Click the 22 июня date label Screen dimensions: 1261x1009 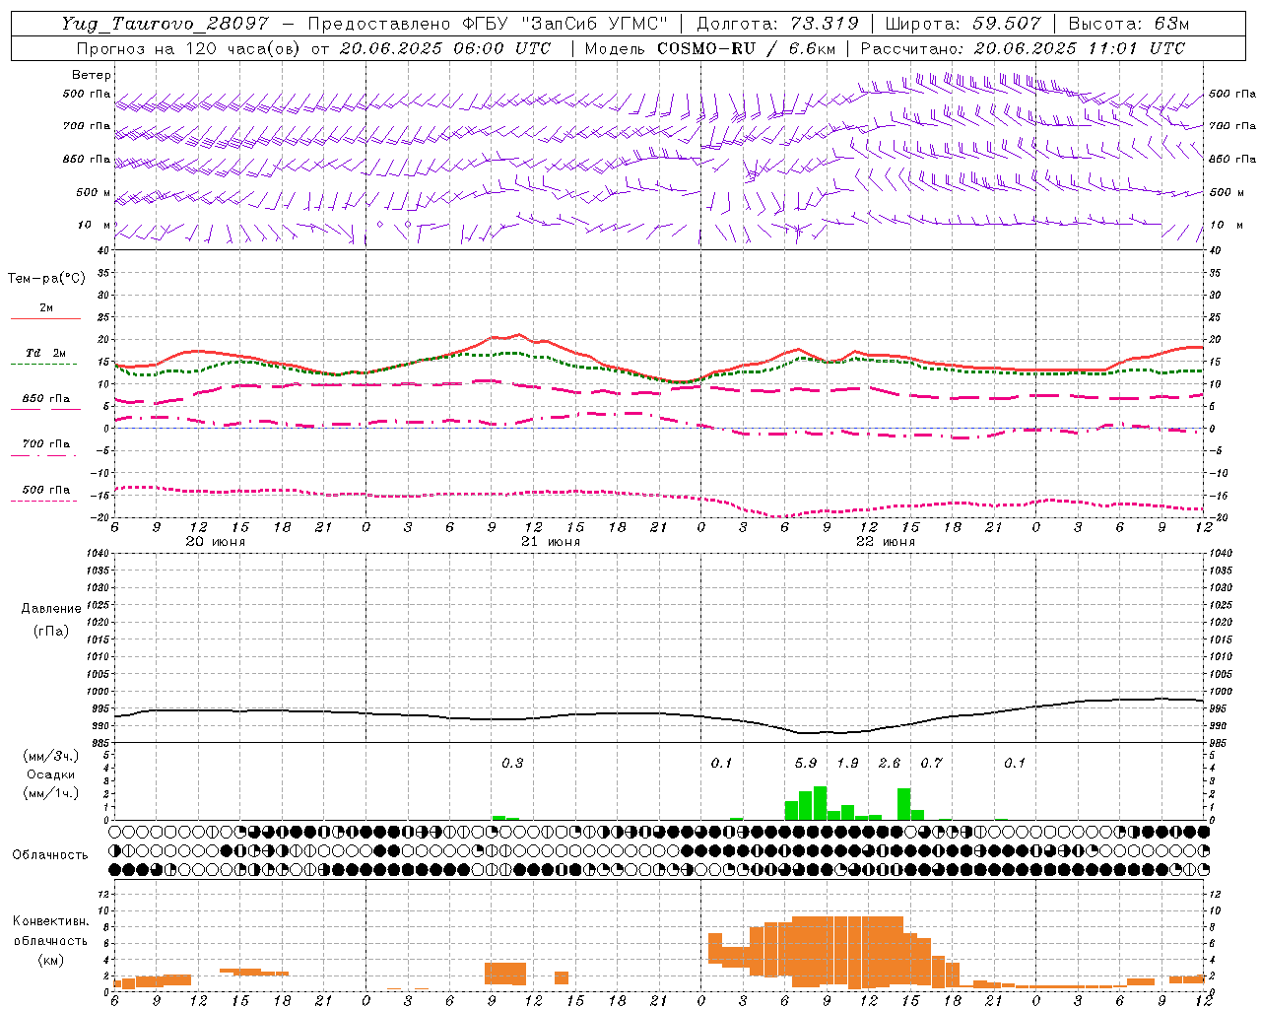point(886,542)
